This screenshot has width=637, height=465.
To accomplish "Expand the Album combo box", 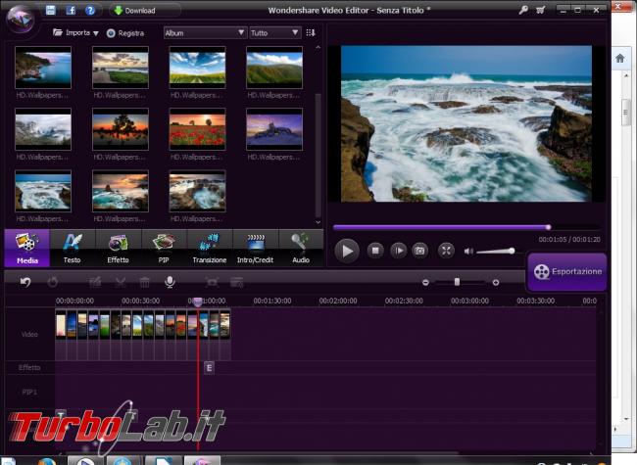I will coord(205,33).
